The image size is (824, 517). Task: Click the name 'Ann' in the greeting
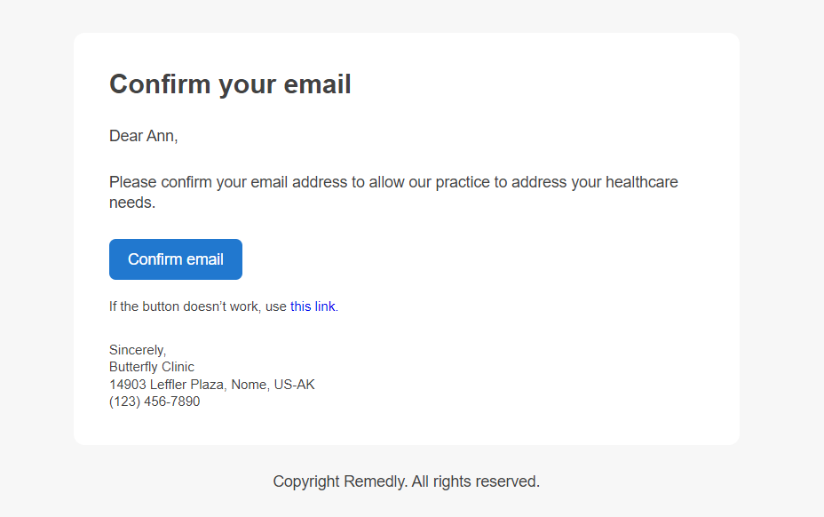pos(161,136)
